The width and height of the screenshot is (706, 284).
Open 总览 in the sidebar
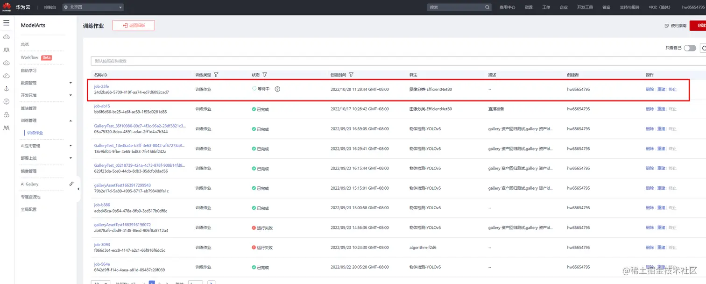(25, 44)
